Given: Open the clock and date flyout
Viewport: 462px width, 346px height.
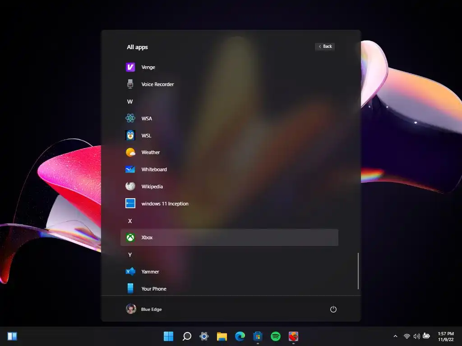Looking at the screenshot, I should 446,336.
